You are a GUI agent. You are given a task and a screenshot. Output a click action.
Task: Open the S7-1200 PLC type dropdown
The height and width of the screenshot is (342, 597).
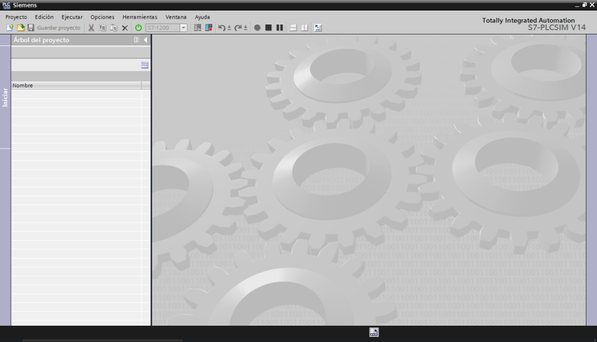click(x=184, y=27)
